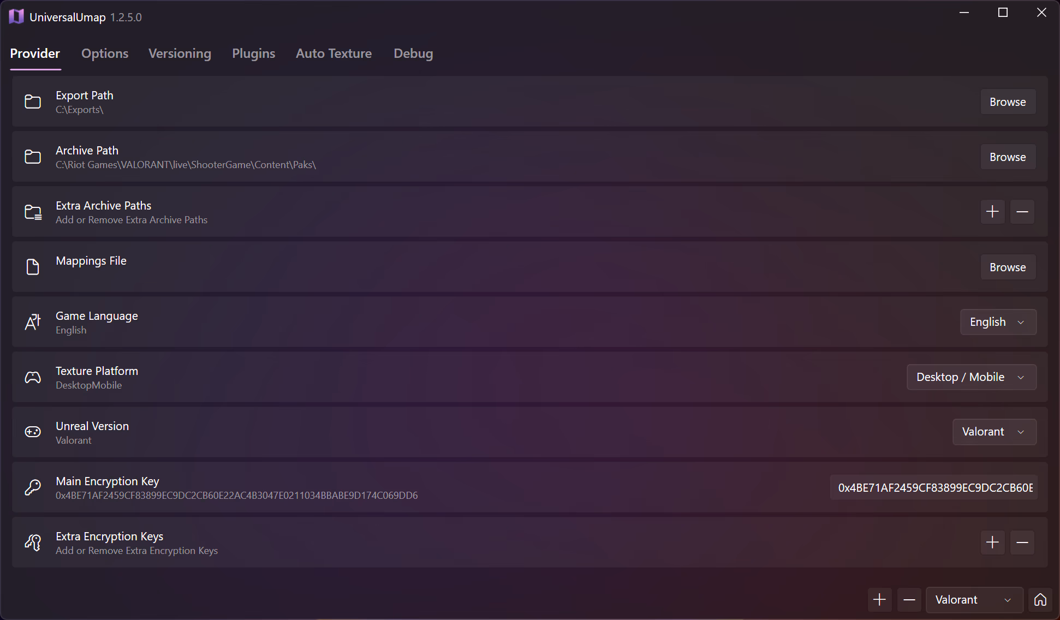Click the Main Encryption Key input field
The image size is (1060, 620).
(x=934, y=487)
